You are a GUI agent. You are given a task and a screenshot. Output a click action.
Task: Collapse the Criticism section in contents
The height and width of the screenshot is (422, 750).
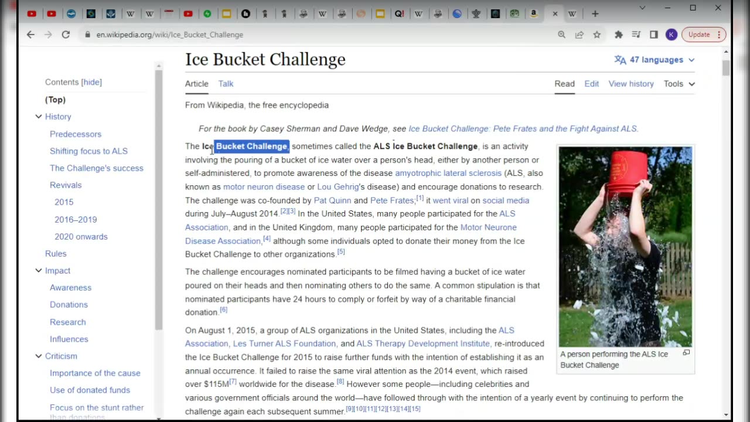(39, 356)
